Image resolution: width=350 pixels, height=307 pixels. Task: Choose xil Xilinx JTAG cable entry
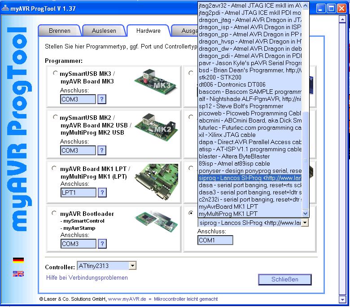pos(250,135)
